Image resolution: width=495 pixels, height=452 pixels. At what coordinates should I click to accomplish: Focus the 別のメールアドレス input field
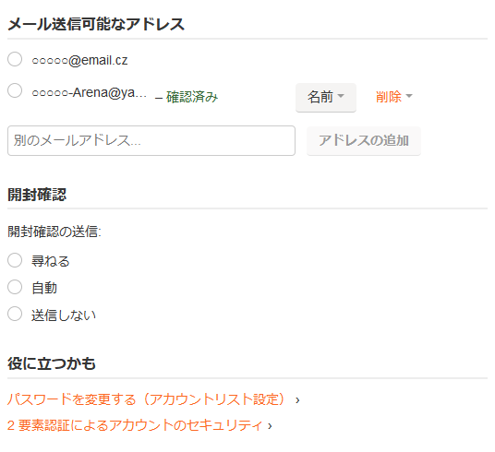[151, 141]
